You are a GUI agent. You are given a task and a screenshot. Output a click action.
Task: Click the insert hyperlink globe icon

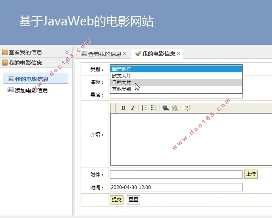(165, 108)
